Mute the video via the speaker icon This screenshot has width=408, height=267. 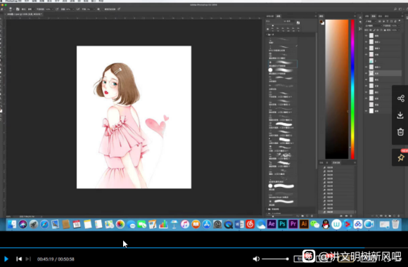(256, 259)
